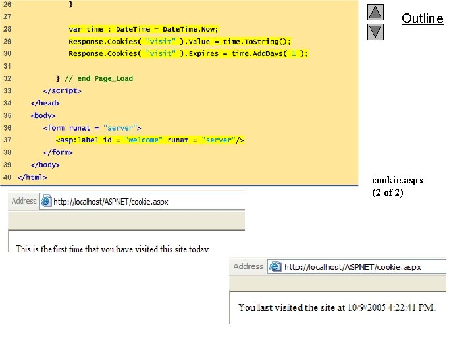This screenshot has height=356, width=474.
Task: Click the first browser's address bar URL
Action: pos(111,202)
